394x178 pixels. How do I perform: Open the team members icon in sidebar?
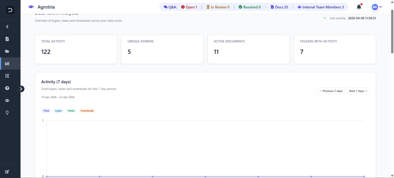[x=7, y=100]
